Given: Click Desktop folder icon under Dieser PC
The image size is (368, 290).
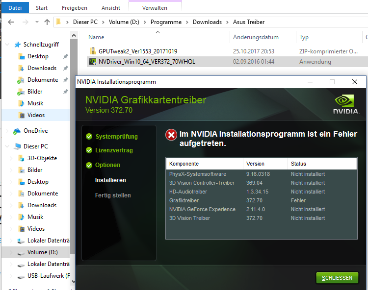Looking at the screenshot, I should tap(22, 182).
